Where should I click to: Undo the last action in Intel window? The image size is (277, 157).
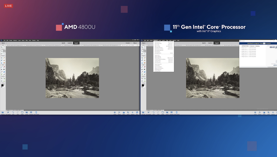(154, 113)
